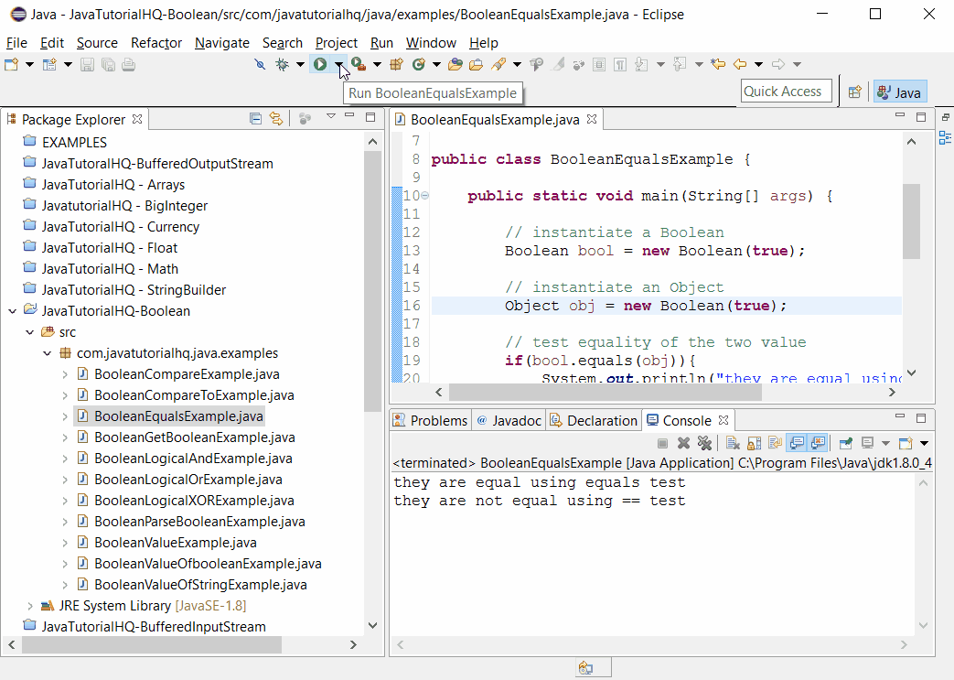Click the status bar updates icon

click(x=586, y=668)
